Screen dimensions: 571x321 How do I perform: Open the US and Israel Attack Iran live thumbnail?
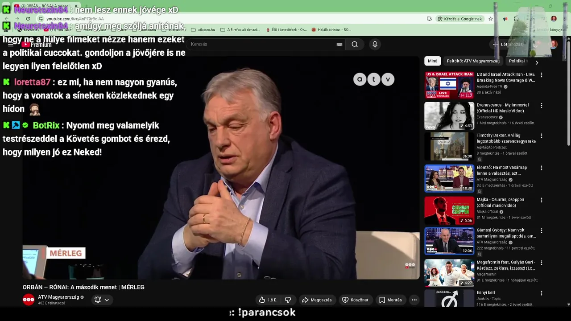(x=449, y=85)
